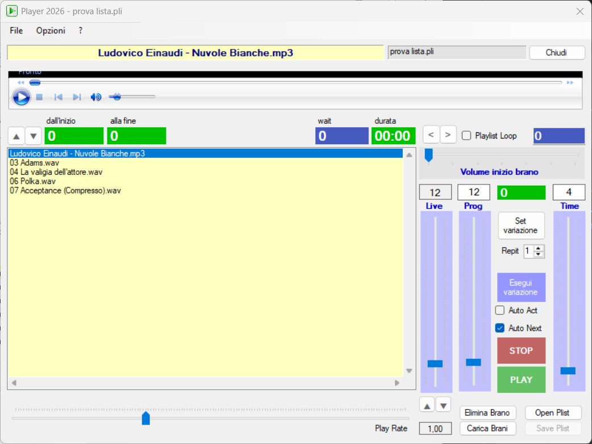
Task: Click the blue round play button in media player
Action: click(21, 97)
